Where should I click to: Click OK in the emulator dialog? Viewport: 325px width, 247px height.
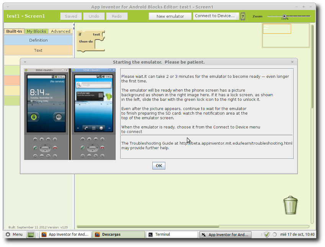(x=159, y=166)
